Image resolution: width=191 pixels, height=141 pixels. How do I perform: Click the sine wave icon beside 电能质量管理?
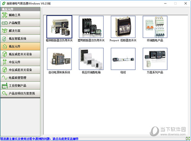[x=5, y=78]
